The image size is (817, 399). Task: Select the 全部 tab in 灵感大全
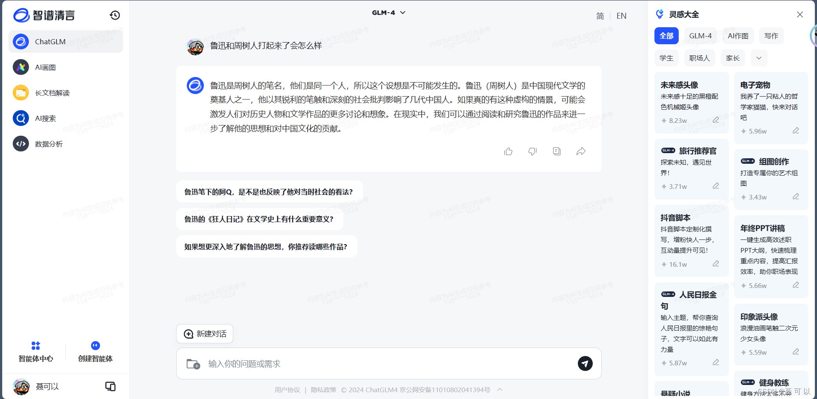(x=666, y=36)
